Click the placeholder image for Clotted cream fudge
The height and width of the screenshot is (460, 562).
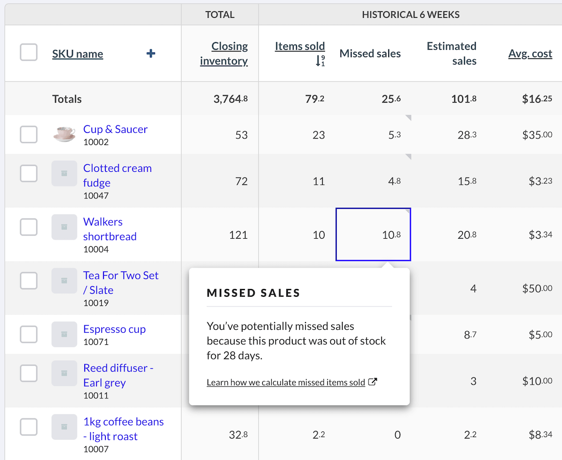pyautogui.click(x=64, y=174)
